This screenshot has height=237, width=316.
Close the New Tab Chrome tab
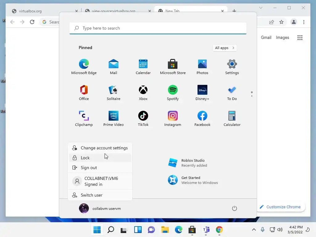coord(222,11)
